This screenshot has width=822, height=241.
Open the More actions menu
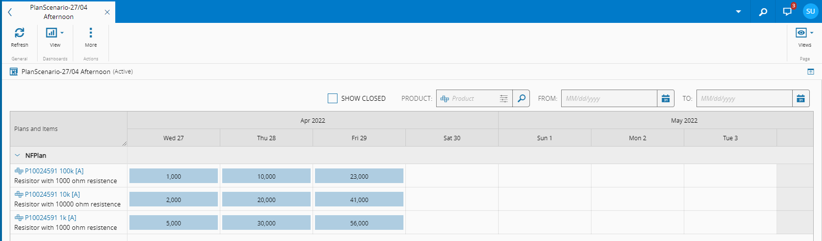91,33
